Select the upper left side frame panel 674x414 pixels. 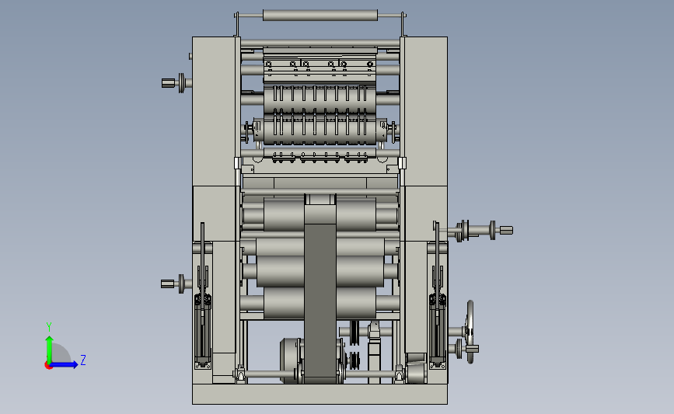tap(214, 111)
